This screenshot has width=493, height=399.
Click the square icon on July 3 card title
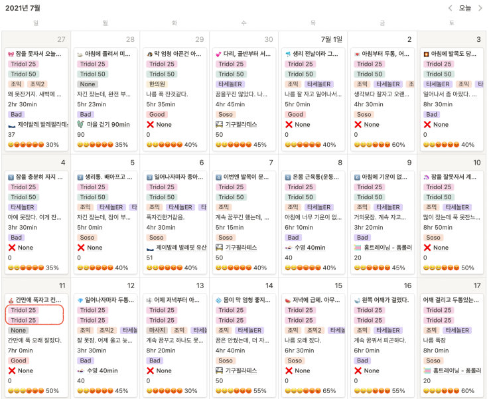click(427, 54)
